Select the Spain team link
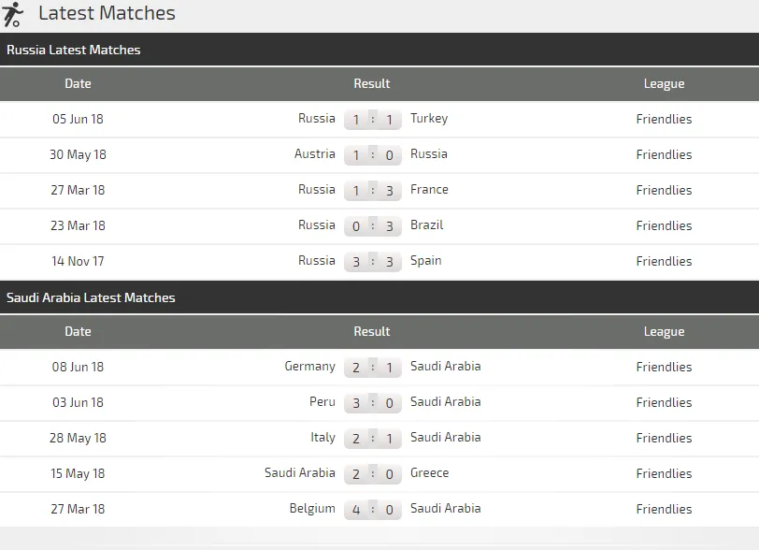759x550 pixels. (x=426, y=261)
